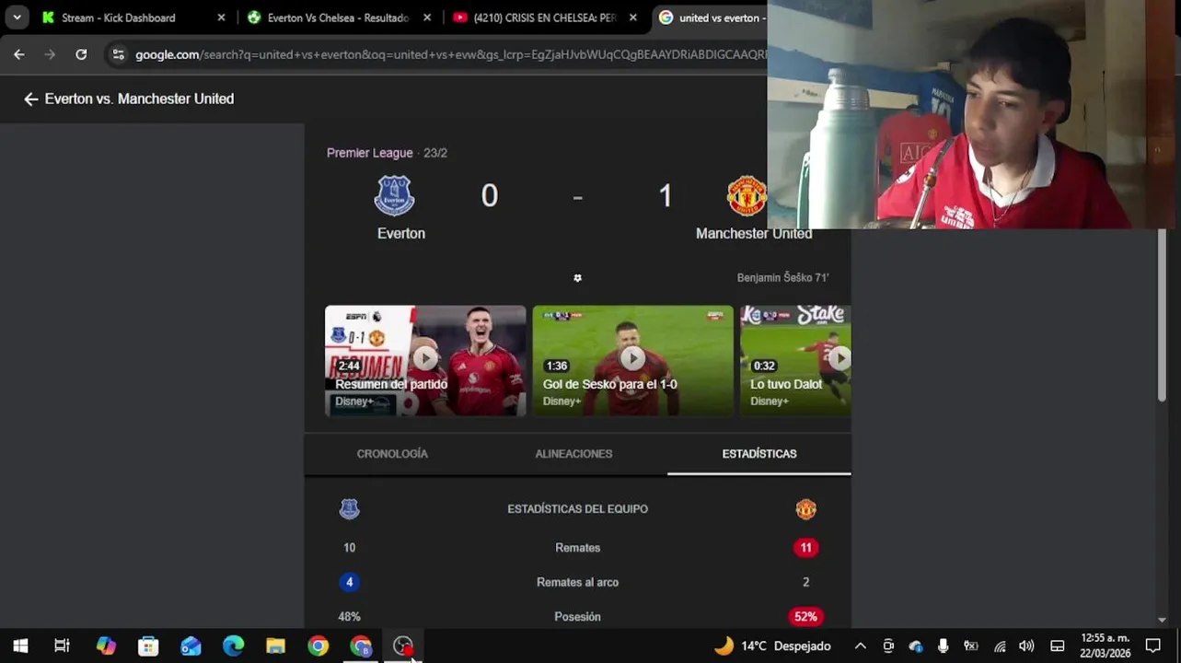Click the Manchester United crest
Viewport: 1181px width, 663px height.
[x=747, y=195]
